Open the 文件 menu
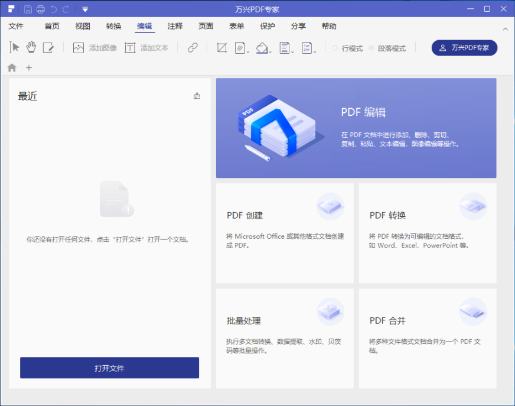Viewport: 515px width, 406px height. click(17, 26)
